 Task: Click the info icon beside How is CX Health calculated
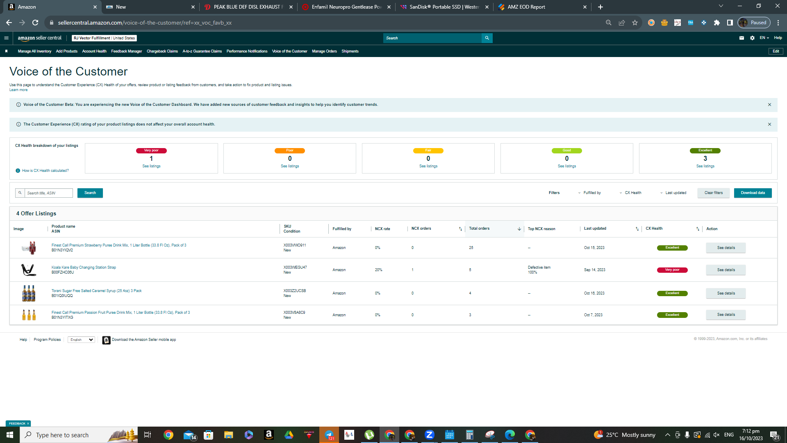tap(18, 171)
